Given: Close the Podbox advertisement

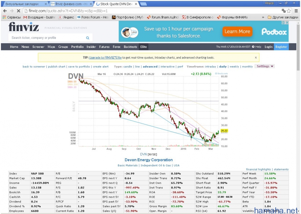Looking at the screenshot, I should [x=287, y=23].
